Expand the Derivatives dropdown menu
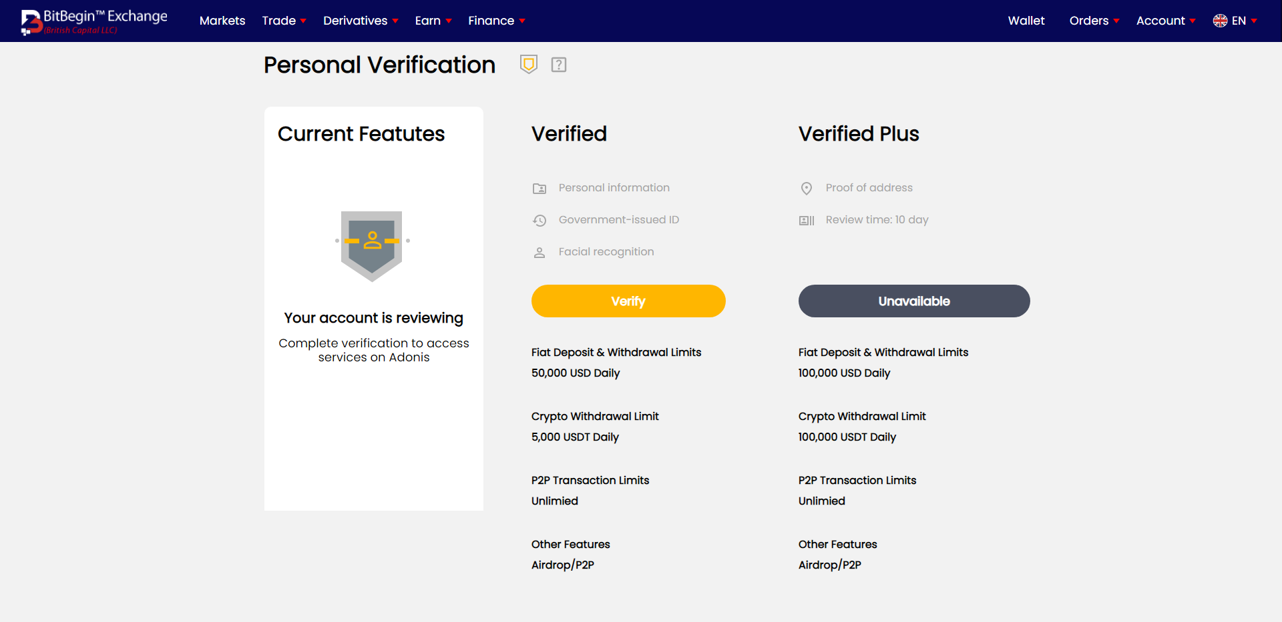 pyautogui.click(x=361, y=21)
